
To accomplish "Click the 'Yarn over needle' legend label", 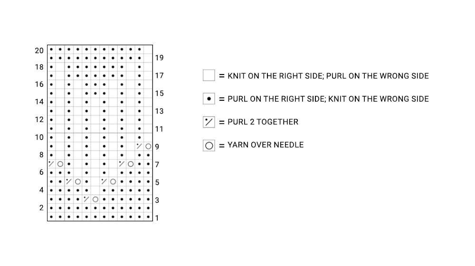I will pyautogui.click(x=266, y=145).
